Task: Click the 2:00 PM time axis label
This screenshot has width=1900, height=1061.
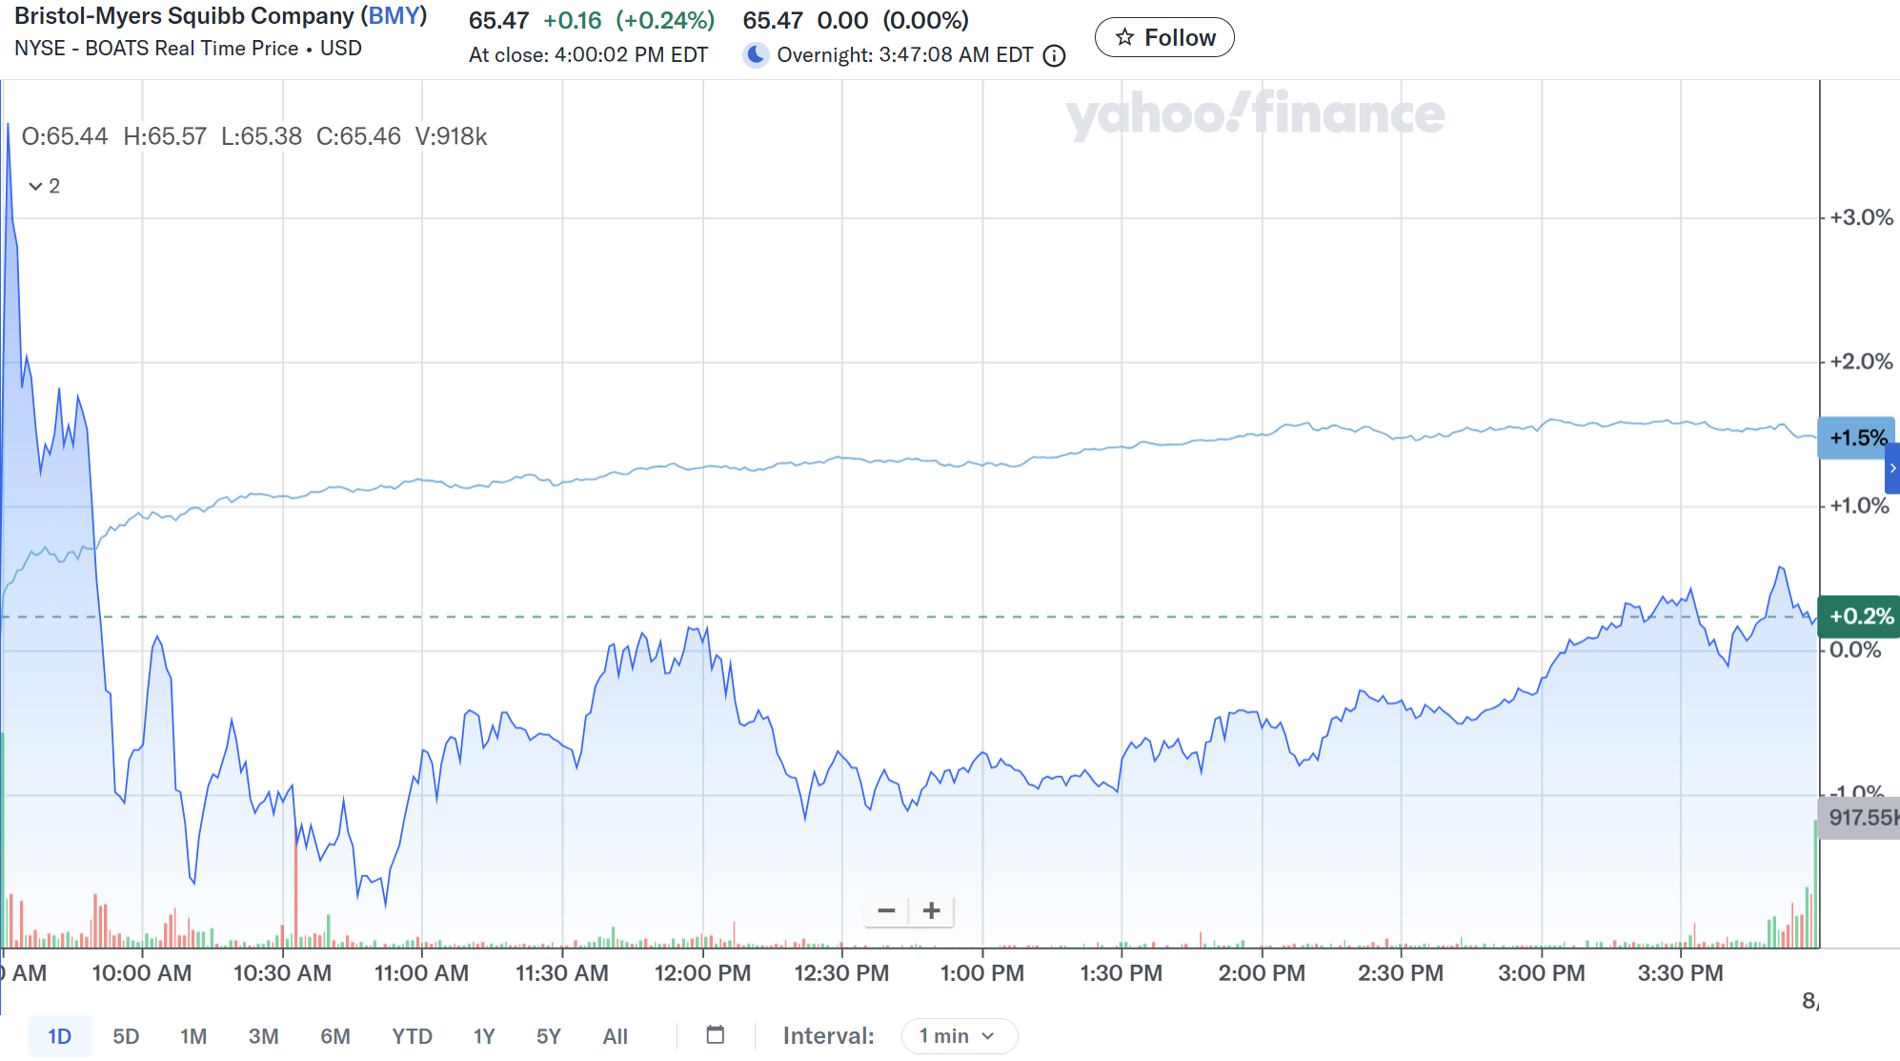Action: [1262, 973]
